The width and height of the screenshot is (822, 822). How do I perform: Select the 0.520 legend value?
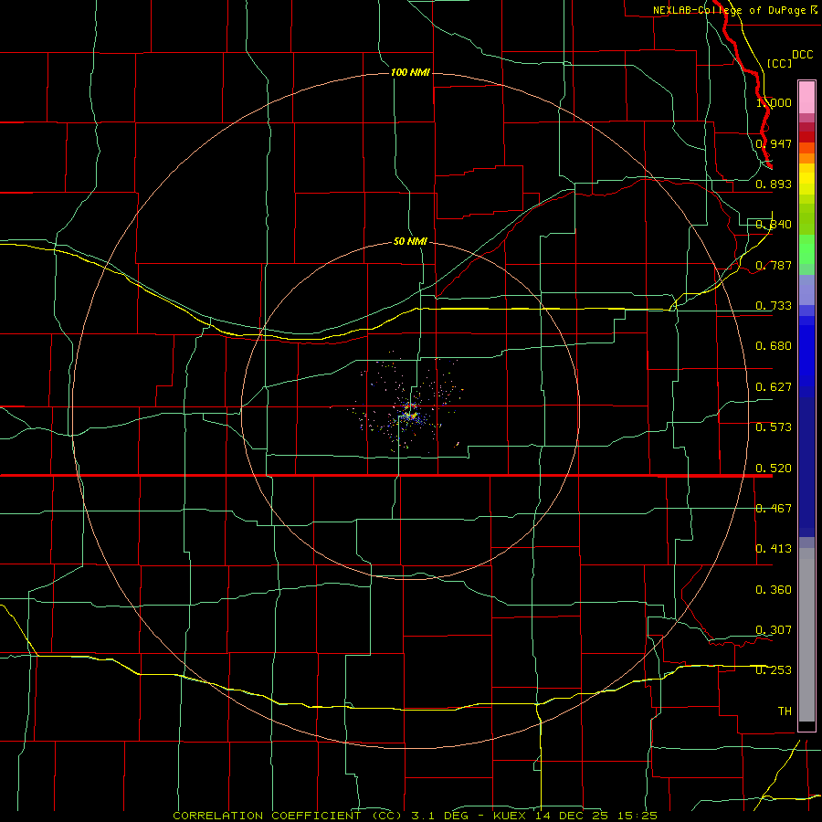pyautogui.click(x=774, y=469)
